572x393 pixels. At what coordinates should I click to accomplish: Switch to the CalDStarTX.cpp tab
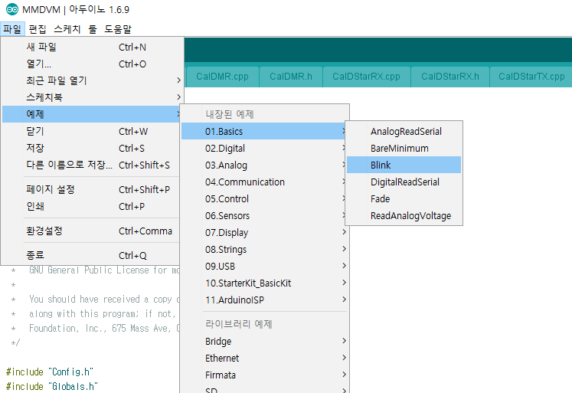pos(531,77)
